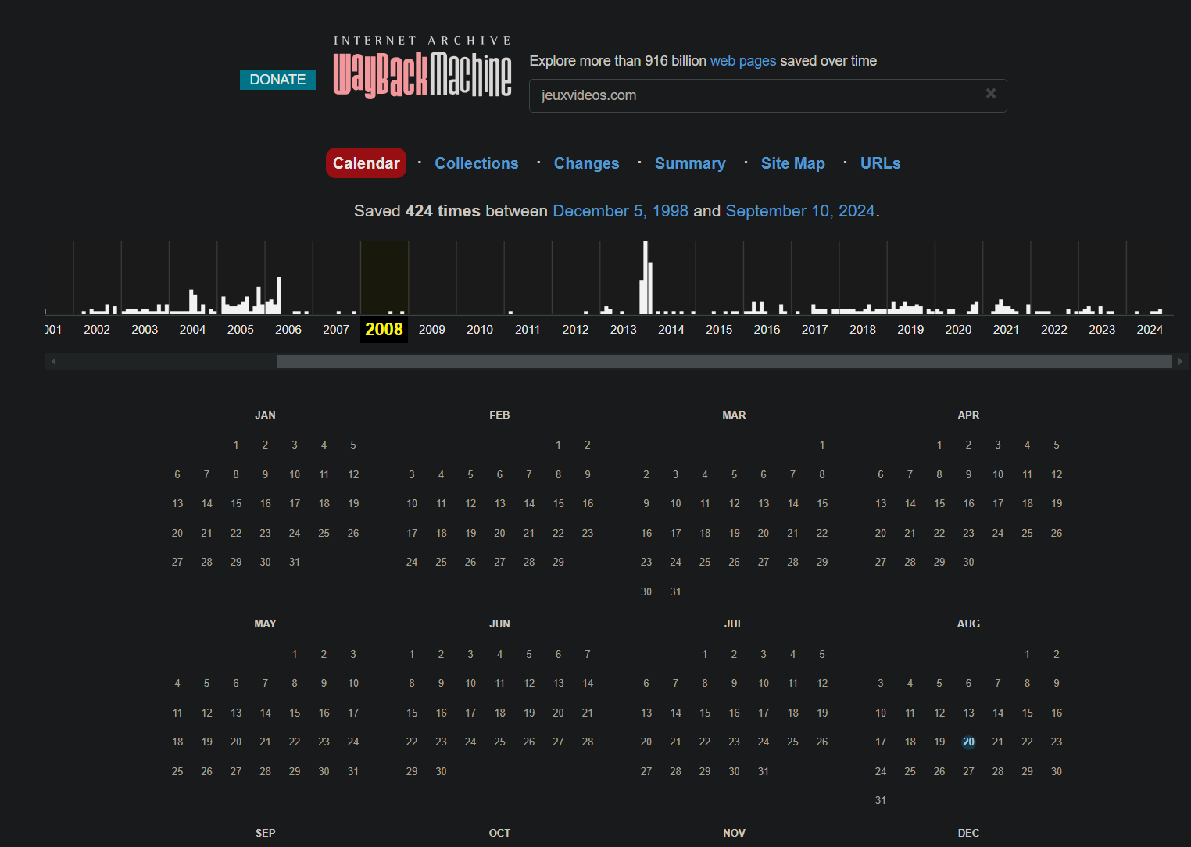Open the Site Map tab
The image size is (1191, 847).
(x=793, y=163)
